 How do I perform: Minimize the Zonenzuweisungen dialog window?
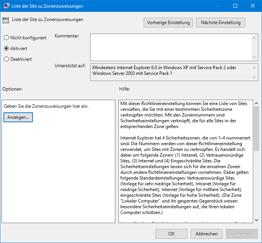[x=218, y=6]
